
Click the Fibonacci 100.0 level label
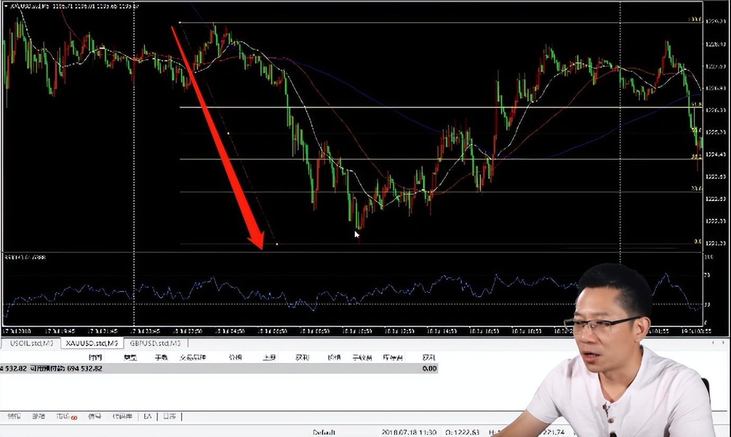[694, 20]
